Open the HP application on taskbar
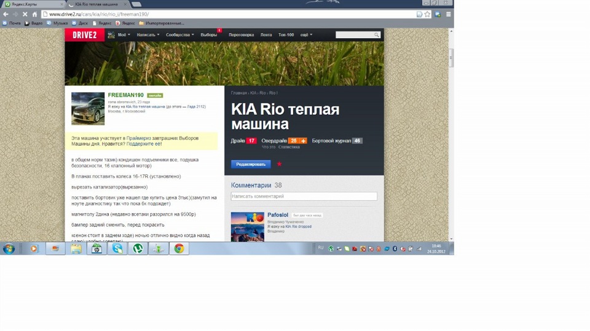590x331 pixels. [96, 249]
